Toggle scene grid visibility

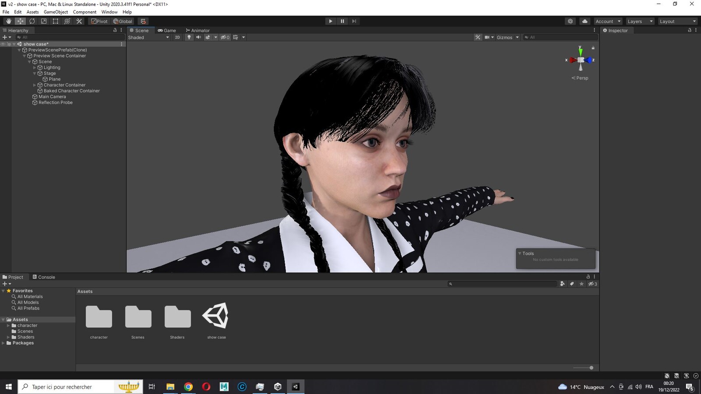pyautogui.click(x=236, y=37)
